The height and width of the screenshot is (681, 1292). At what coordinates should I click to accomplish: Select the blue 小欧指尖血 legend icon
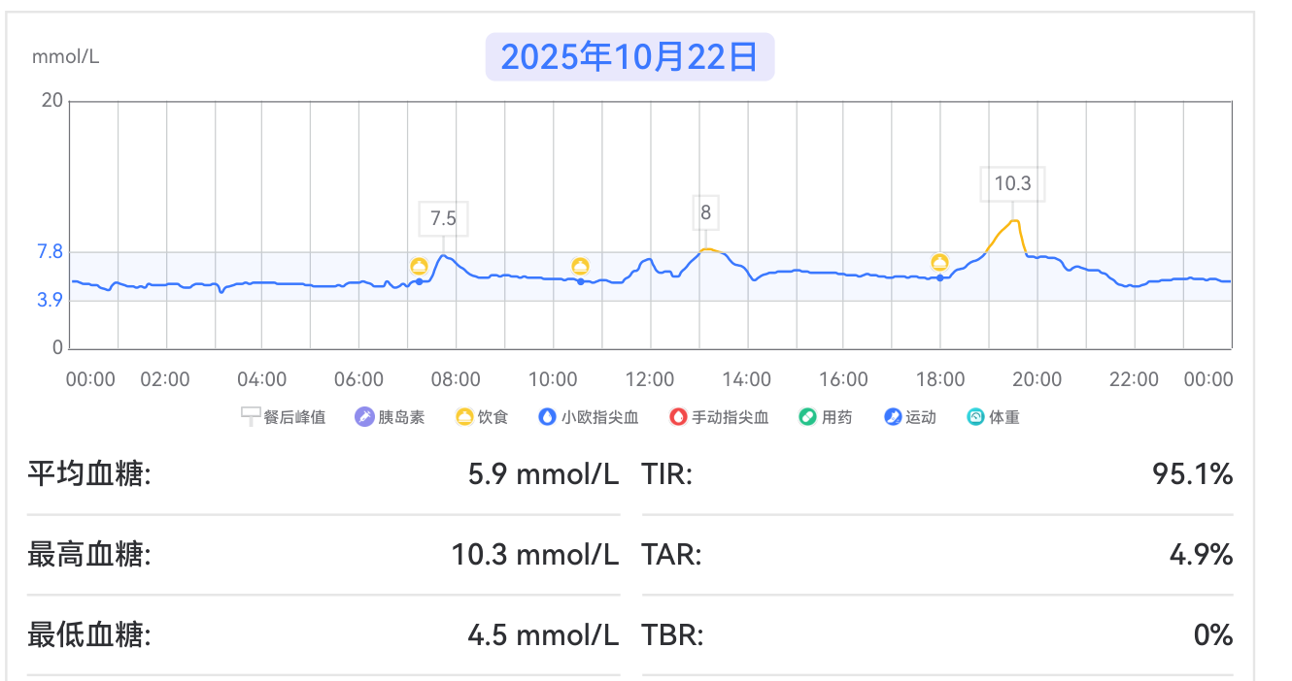(548, 417)
